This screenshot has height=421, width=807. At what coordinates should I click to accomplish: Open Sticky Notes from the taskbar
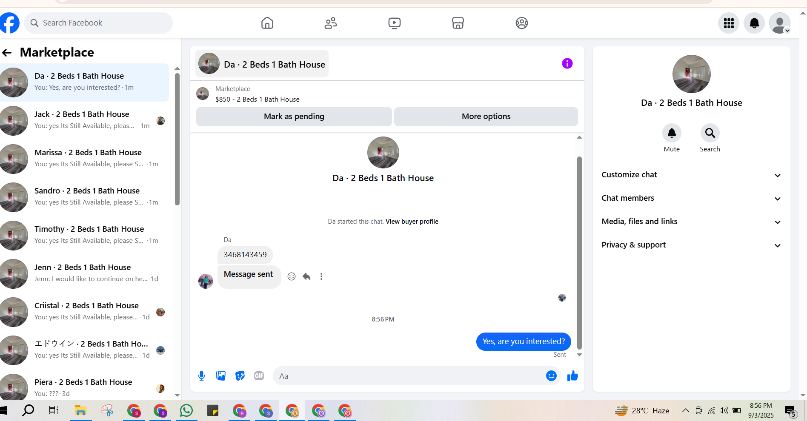213,410
